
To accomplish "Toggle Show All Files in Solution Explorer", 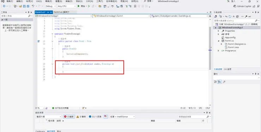I will click(x=237, y=16).
